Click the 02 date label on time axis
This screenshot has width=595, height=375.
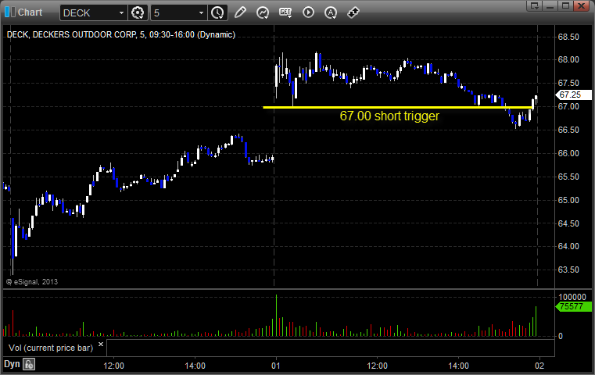click(x=539, y=366)
